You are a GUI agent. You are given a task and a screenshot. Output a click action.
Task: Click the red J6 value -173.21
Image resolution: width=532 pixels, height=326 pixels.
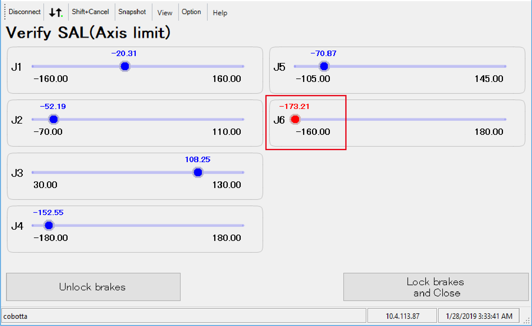point(294,106)
